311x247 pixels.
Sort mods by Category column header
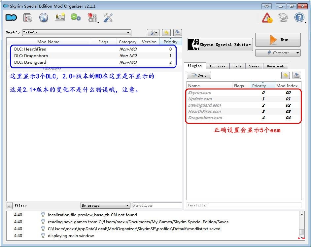127,42
